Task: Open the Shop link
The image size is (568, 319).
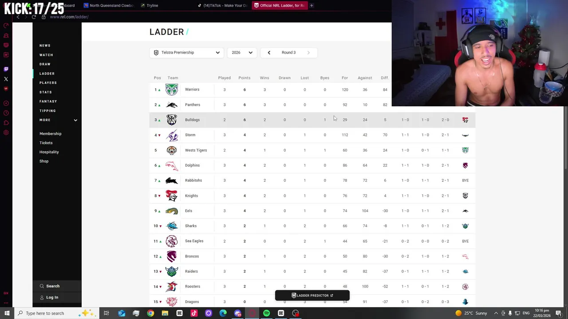Action: point(44,161)
